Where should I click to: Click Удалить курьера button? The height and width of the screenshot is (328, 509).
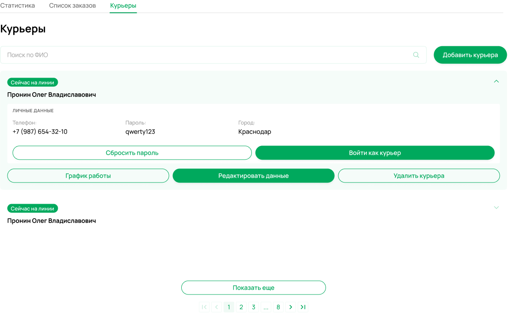pos(419,176)
